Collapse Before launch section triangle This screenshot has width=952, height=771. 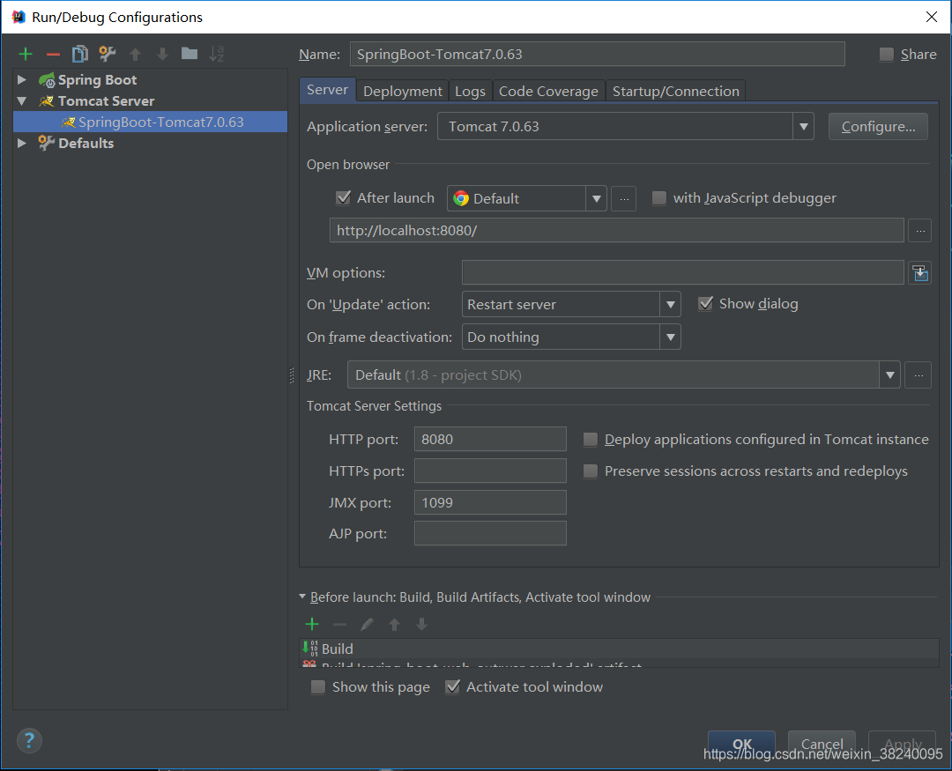(302, 597)
